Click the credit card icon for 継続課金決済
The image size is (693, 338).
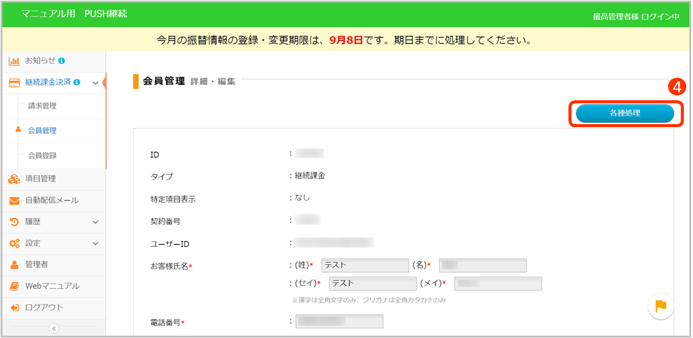point(15,83)
